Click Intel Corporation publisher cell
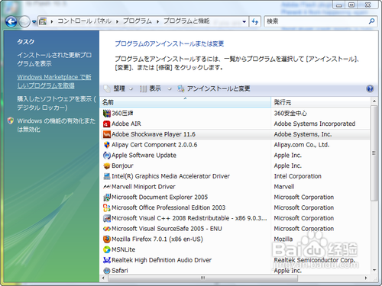 pos(297,176)
